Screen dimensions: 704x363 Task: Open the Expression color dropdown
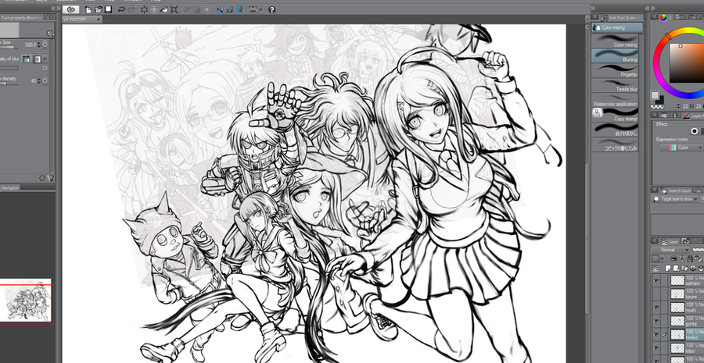681,148
